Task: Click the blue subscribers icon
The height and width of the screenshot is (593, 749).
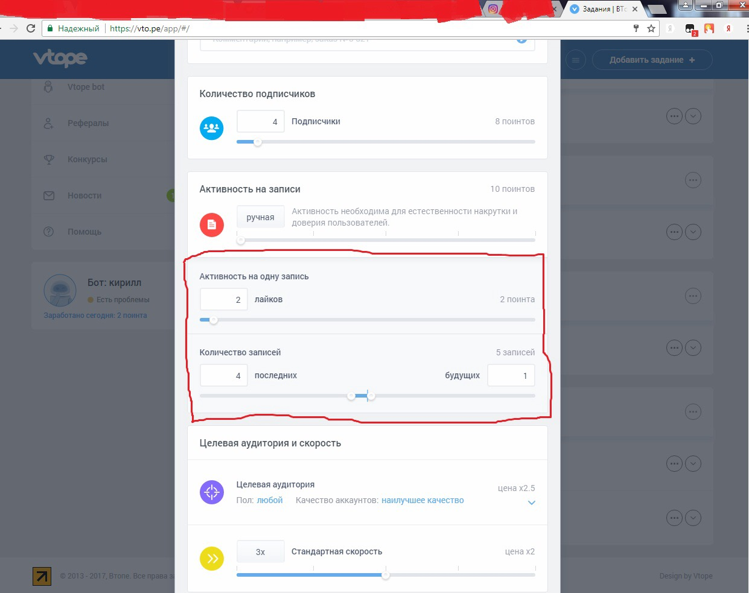Action: tap(211, 128)
